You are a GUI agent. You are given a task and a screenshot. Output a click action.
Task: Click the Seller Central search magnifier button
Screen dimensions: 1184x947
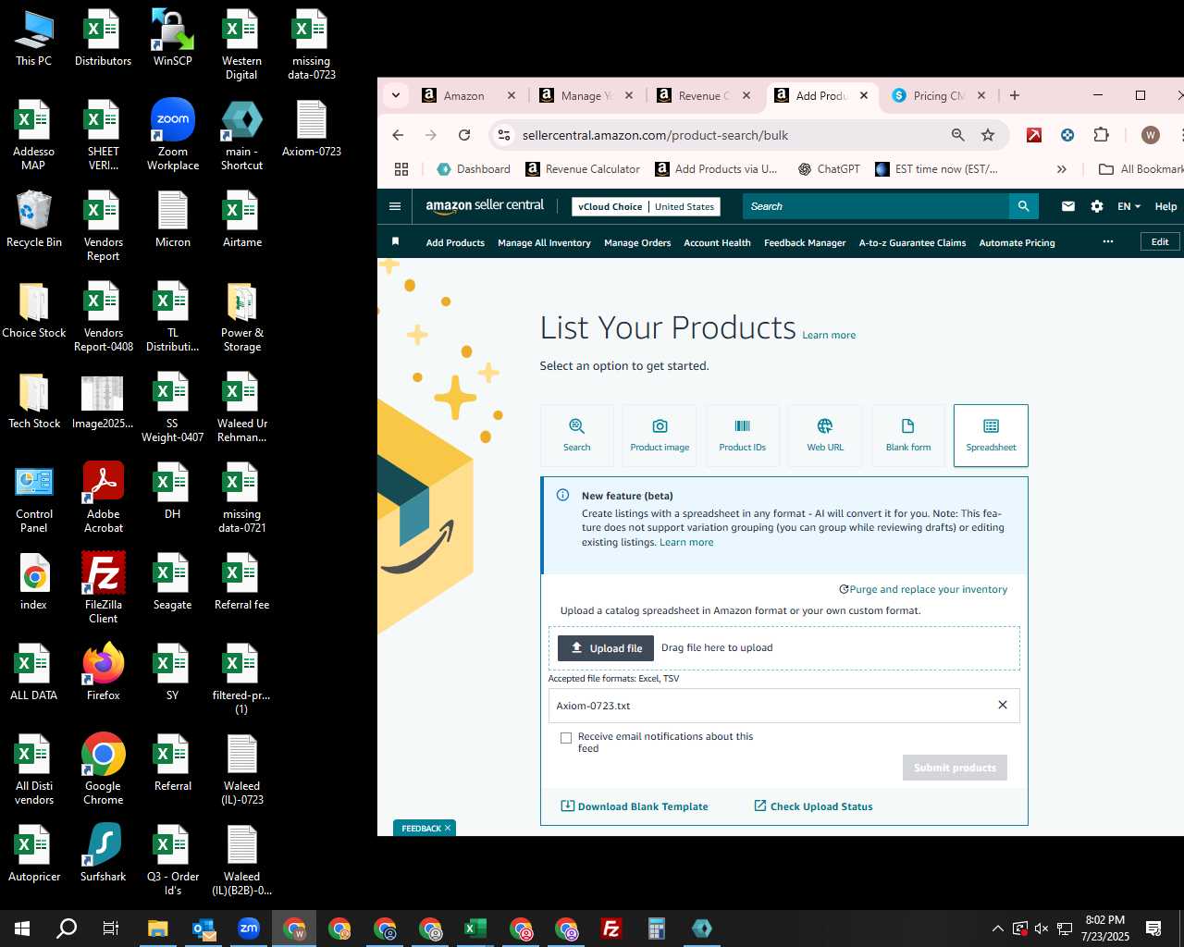pos(1023,206)
